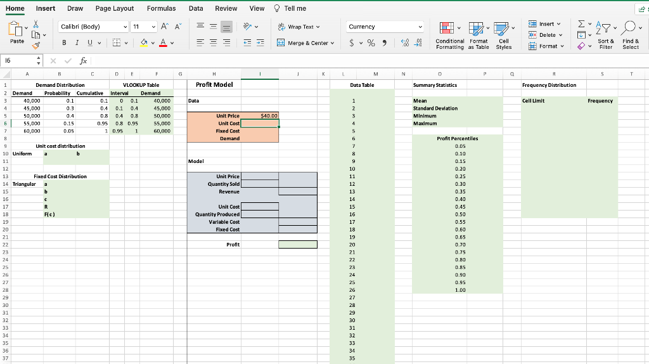The image size is (649, 364).
Task: Switch to the Insert tab
Action: pos(46,8)
